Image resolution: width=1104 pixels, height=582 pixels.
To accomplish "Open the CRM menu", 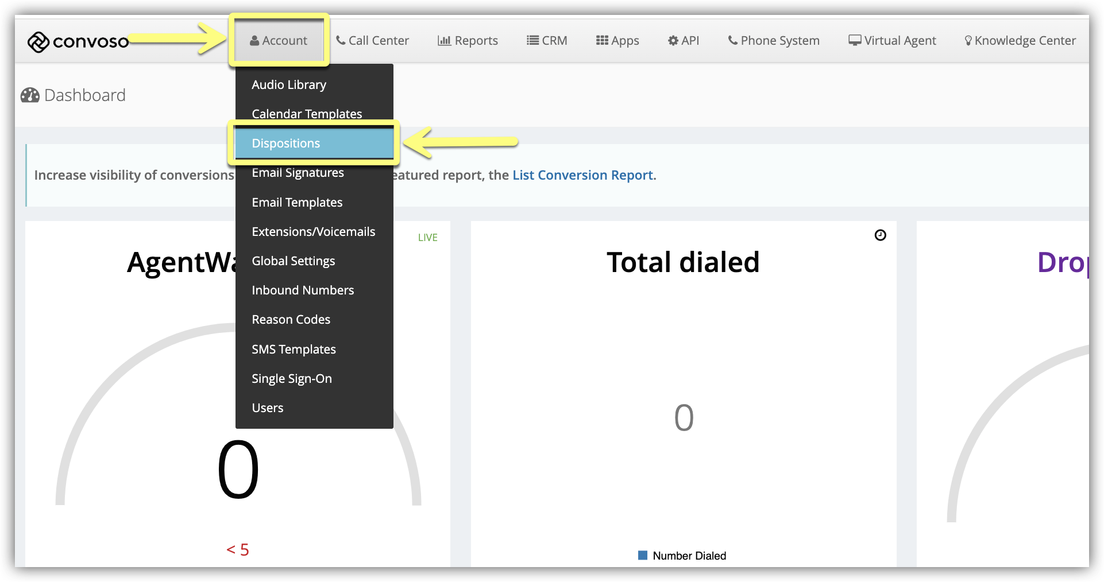I will (x=547, y=40).
